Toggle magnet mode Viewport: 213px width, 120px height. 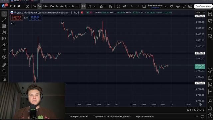click(x=4, y=79)
